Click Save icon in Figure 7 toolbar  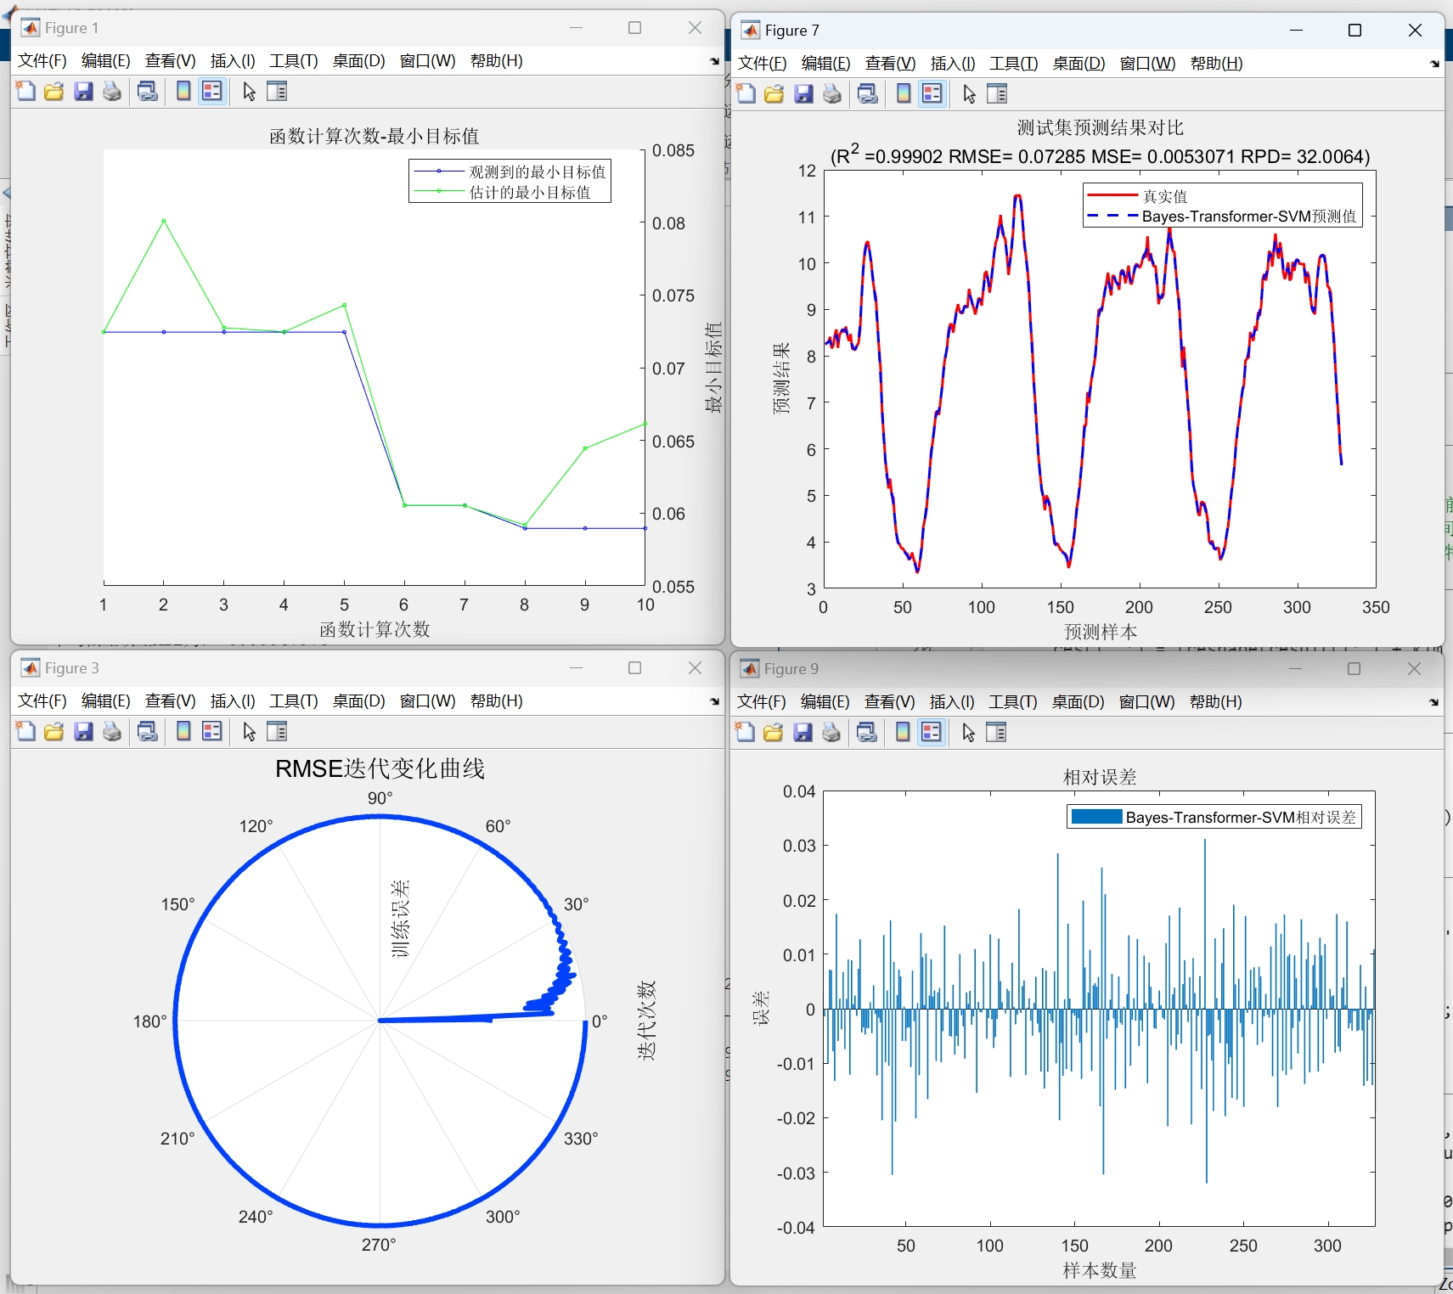[x=803, y=94]
